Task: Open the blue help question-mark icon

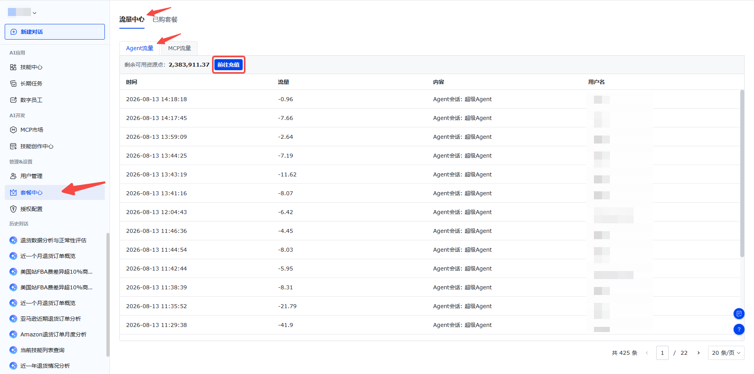Action: [739, 329]
